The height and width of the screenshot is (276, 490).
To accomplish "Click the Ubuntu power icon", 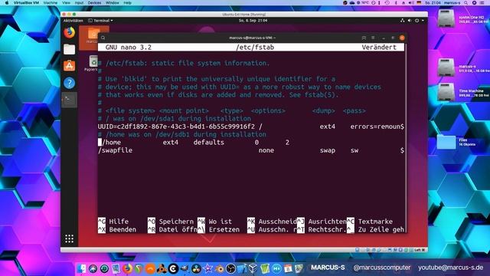I will [416, 21].
